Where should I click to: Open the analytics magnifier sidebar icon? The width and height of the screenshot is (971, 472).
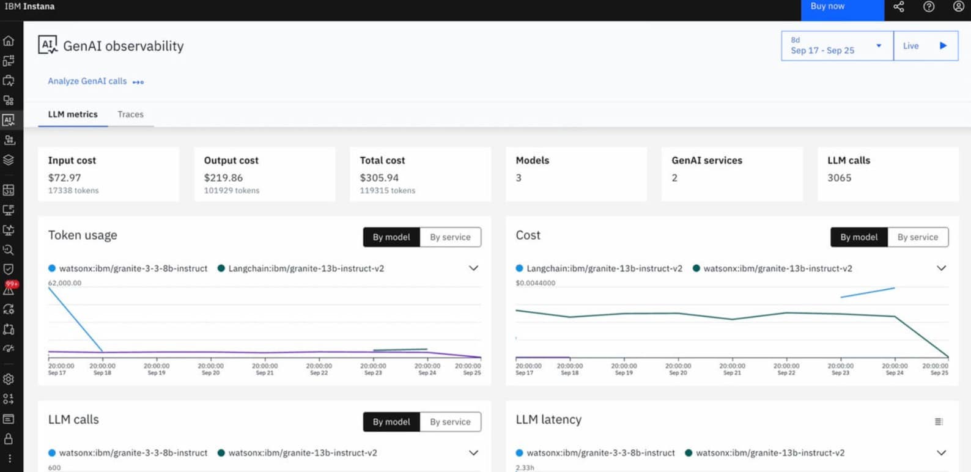9,250
